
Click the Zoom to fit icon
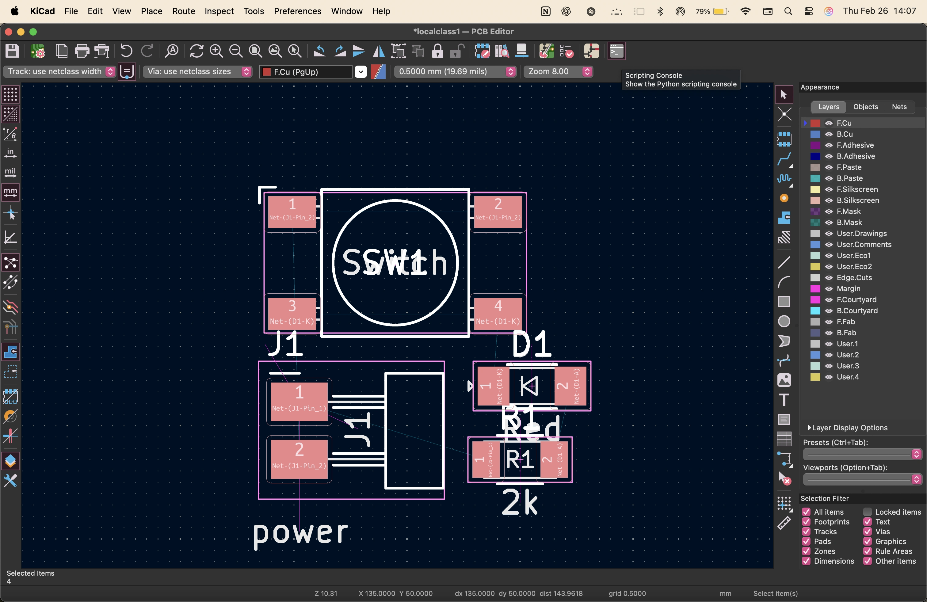255,51
